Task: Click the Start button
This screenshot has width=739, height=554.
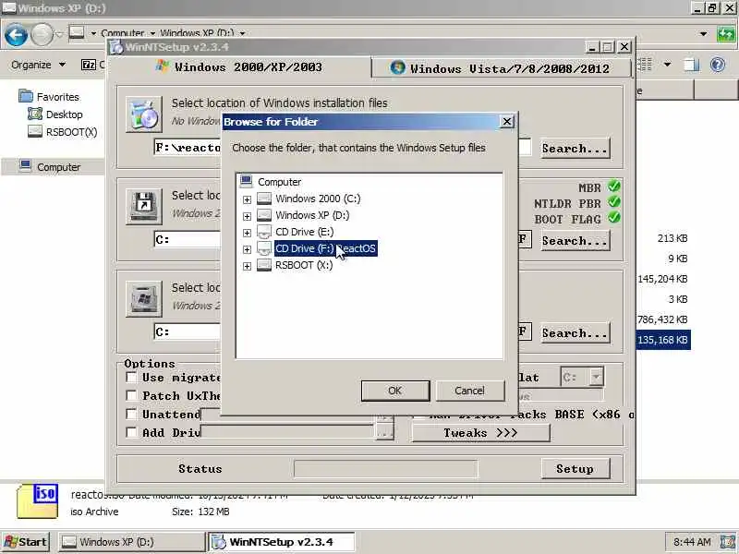Action: pyautogui.click(x=27, y=542)
